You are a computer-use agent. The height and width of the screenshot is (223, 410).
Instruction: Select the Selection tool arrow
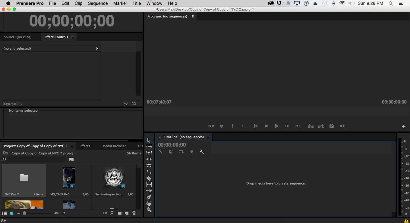pos(149,140)
